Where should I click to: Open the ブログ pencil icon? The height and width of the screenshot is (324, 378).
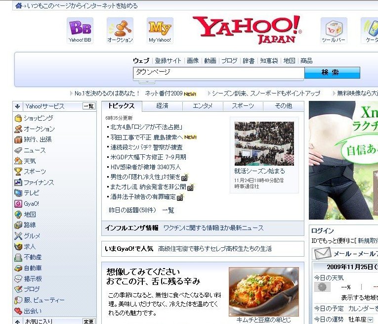(x=18, y=289)
